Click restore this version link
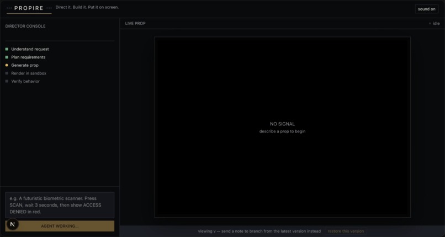This screenshot has height=237, width=445. [346, 231]
